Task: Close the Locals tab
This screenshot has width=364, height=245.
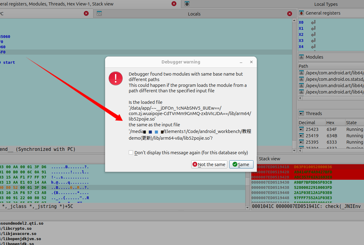Action: click(x=290, y=14)
